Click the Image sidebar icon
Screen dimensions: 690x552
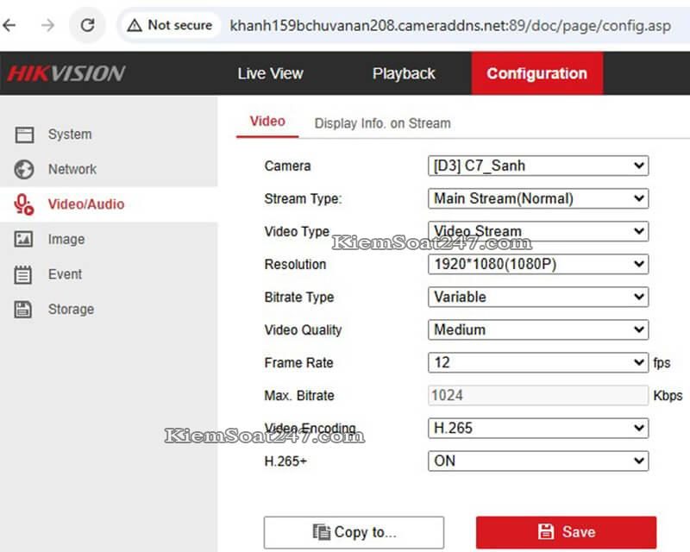pos(23,240)
